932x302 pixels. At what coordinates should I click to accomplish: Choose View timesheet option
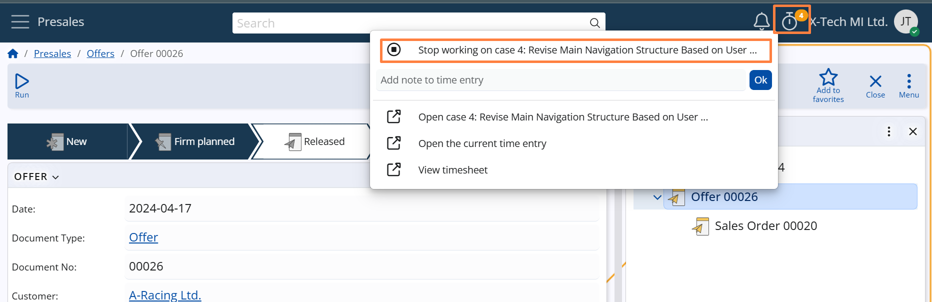click(452, 170)
